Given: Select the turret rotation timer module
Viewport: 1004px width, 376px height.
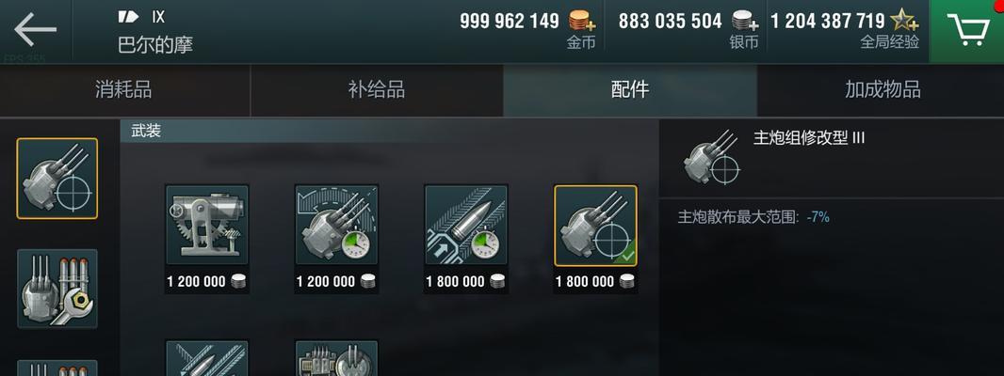Looking at the screenshot, I should 336,225.
